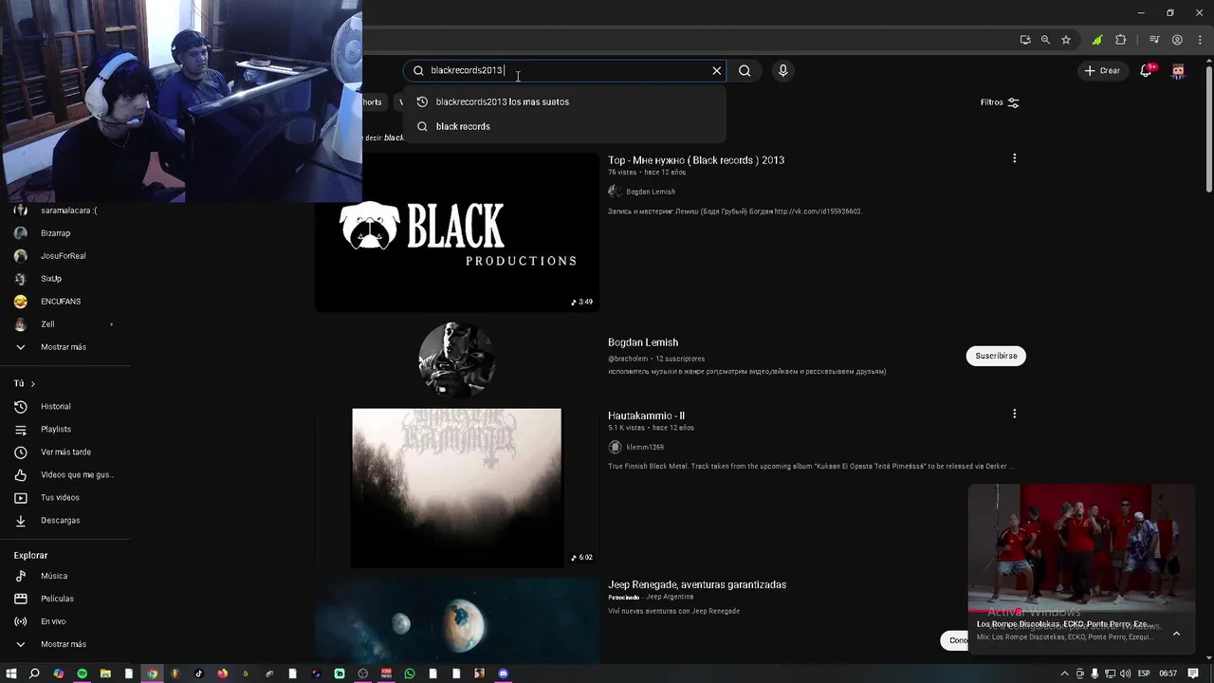Click the magnifier search button
Screen dimensions: 1214x683
point(745,70)
